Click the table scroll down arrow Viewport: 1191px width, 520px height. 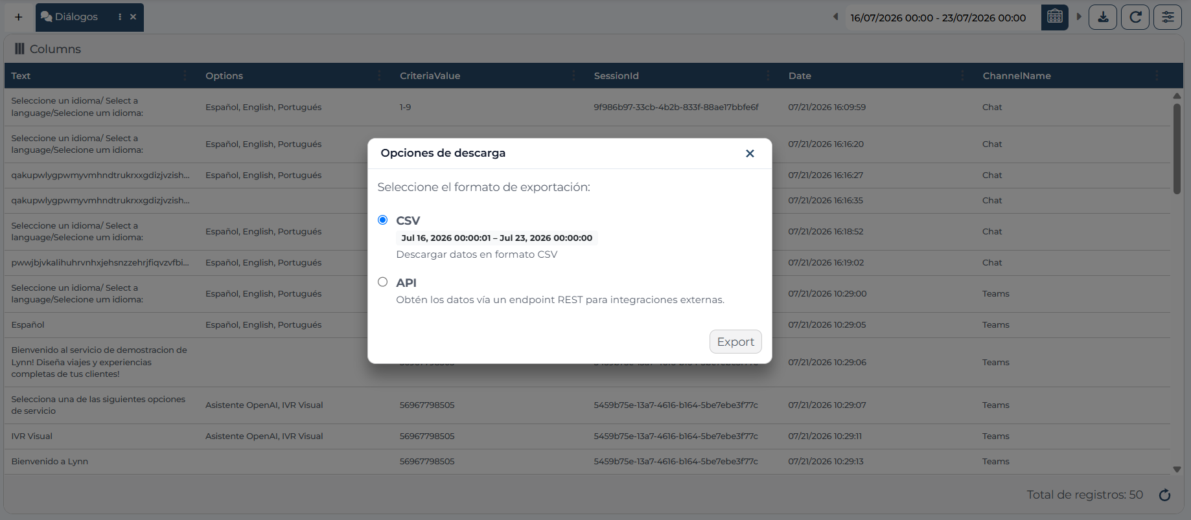click(1177, 469)
